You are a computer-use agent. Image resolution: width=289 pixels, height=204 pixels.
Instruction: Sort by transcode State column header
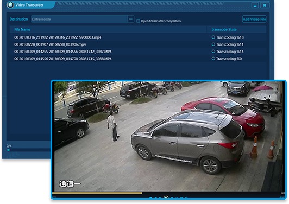coord(224,29)
